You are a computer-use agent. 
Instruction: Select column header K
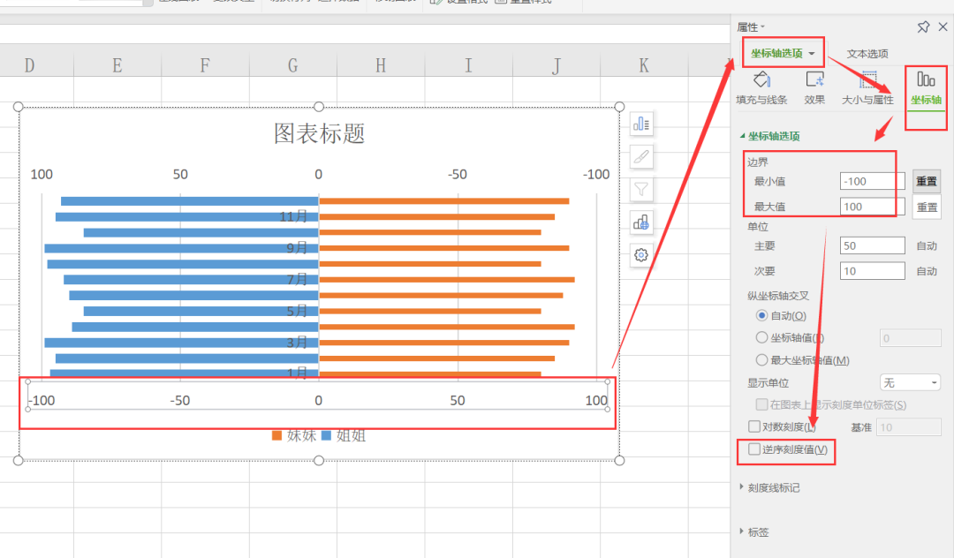click(x=644, y=65)
